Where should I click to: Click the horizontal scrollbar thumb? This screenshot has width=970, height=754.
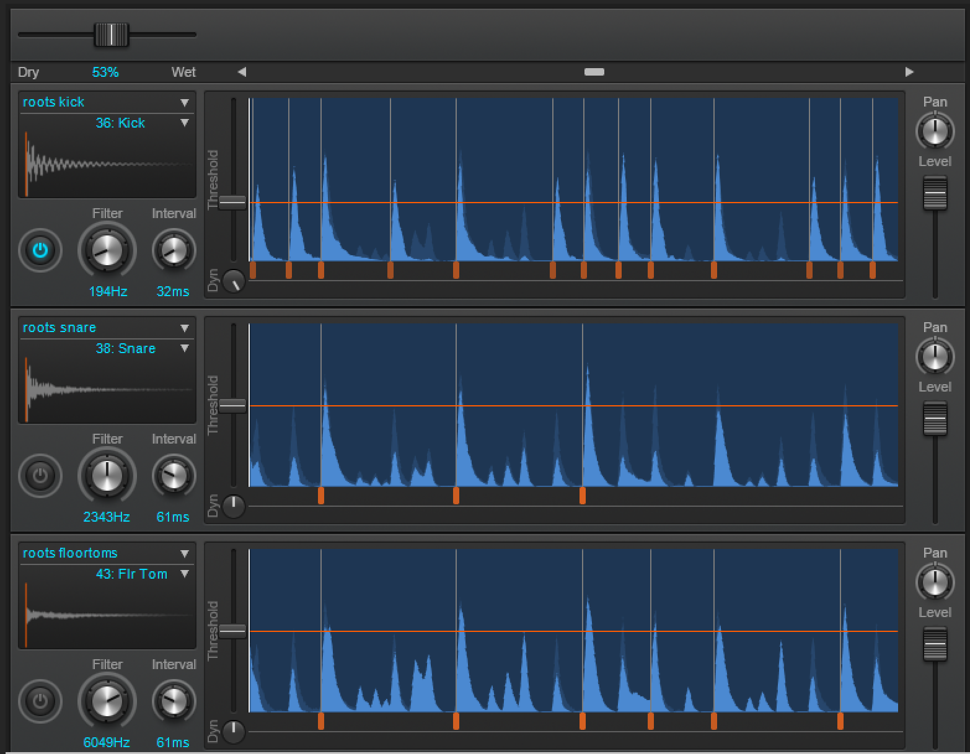594,72
